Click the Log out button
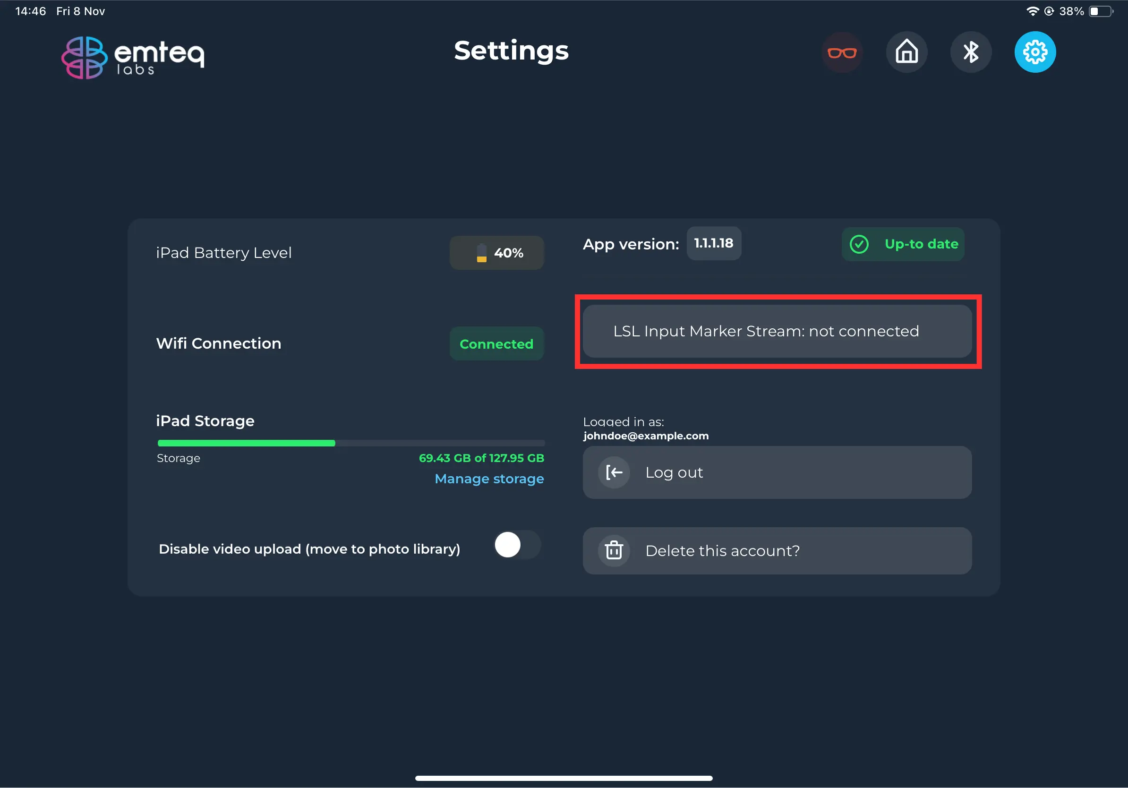 (x=777, y=472)
